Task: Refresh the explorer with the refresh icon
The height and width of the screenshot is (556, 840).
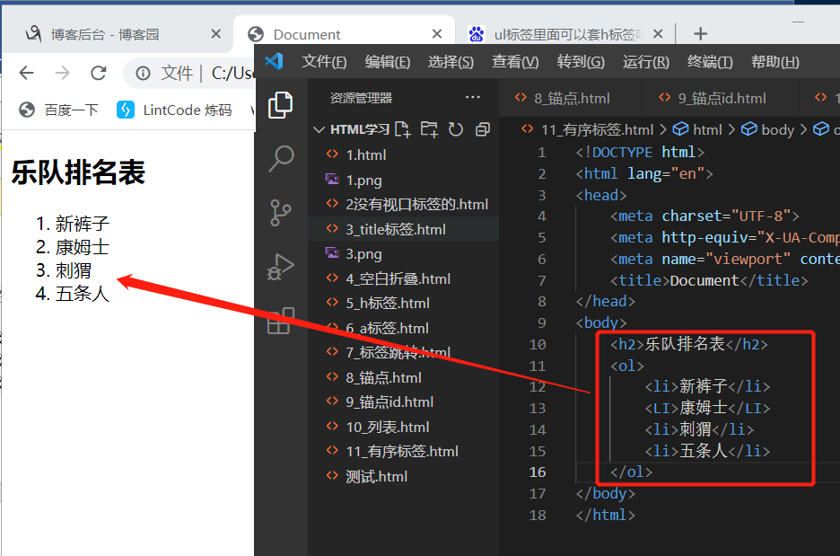Action: 455,129
